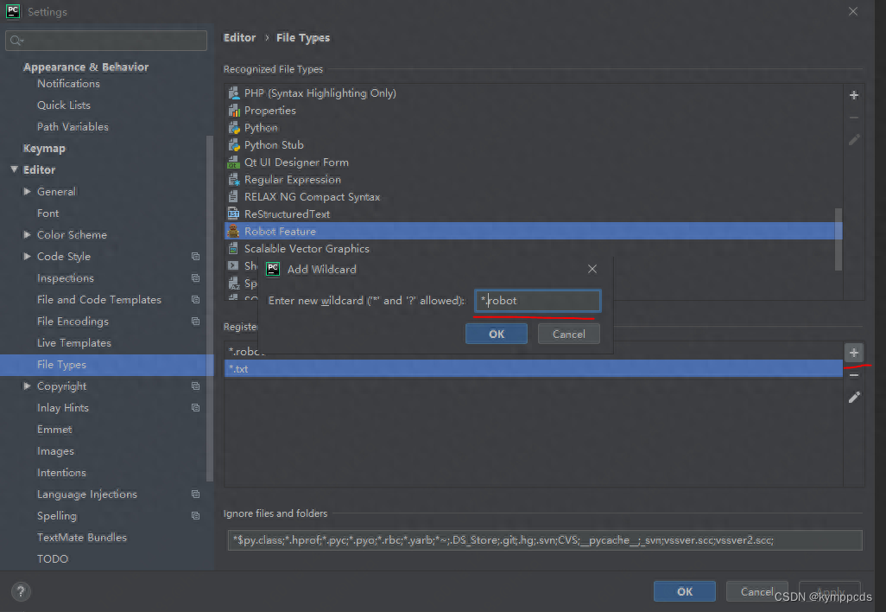Select the Robot Feature file type icon

pos(233,231)
